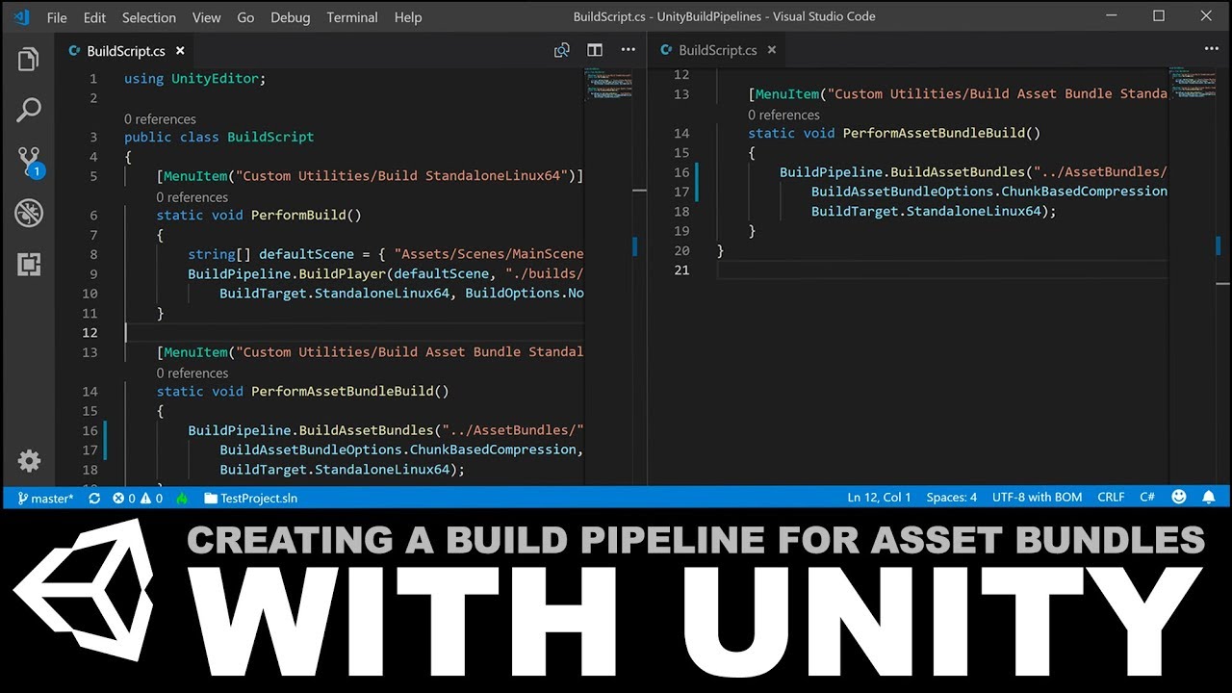Open the Debug view icon
Viewport: 1232px width, 693px height.
(29, 212)
